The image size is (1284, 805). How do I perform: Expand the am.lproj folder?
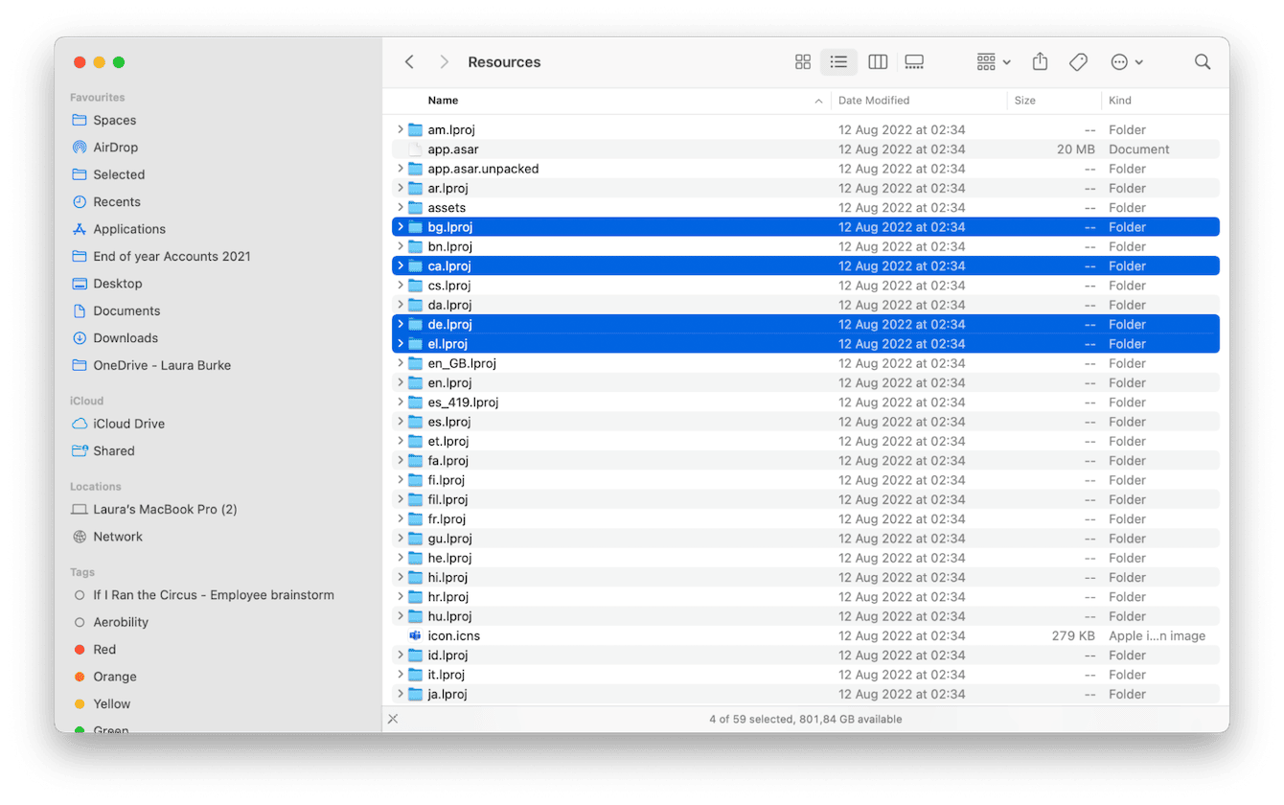[400, 129]
